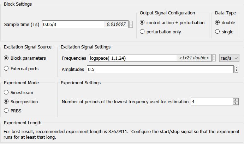
Task: Select the Superposition experiment mode
Action: 6,102
